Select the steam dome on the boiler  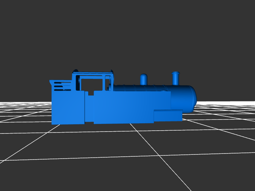pyautogui.click(x=144, y=79)
